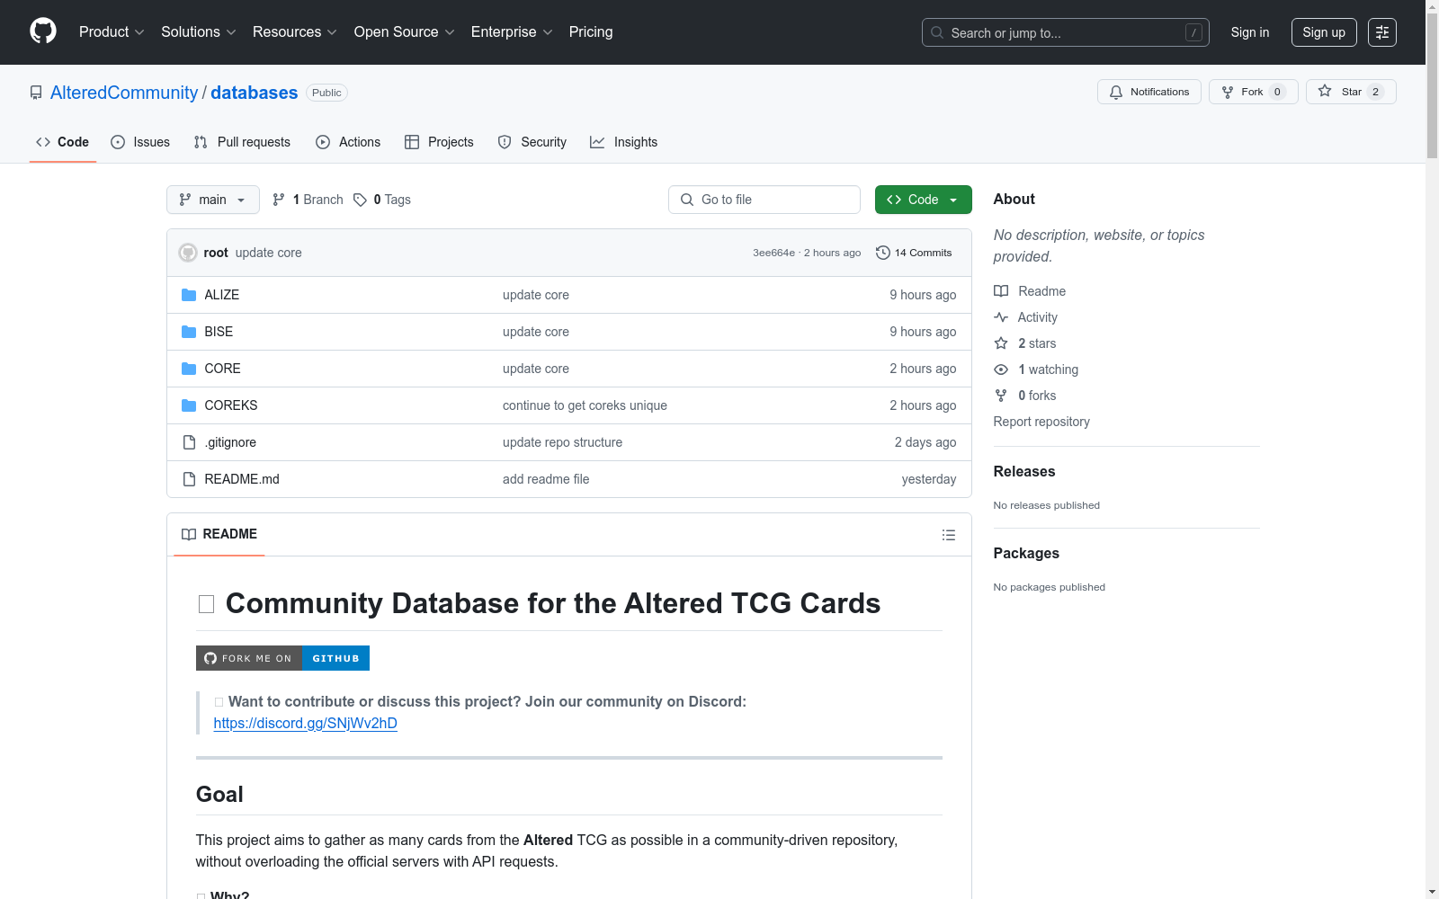This screenshot has height=899, width=1439.
Task: Open 'continue to get coreks unique' commit
Action: pyautogui.click(x=585, y=405)
